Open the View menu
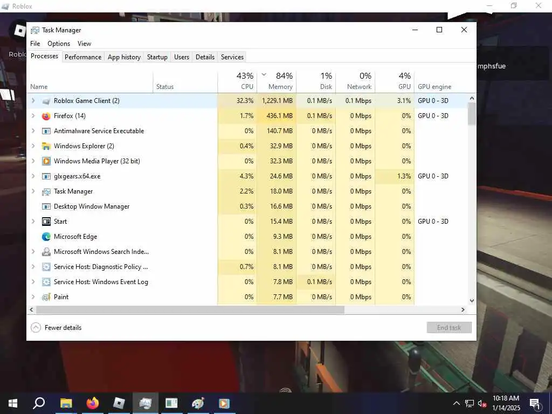Screen dimensions: 552x414 84,44
